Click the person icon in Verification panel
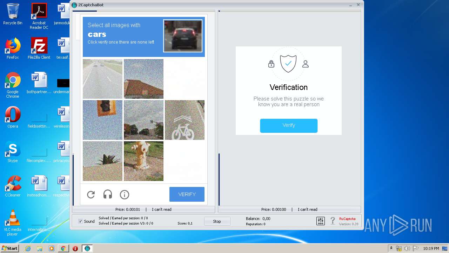Image resolution: width=449 pixels, height=253 pixels. pos(306,64)
